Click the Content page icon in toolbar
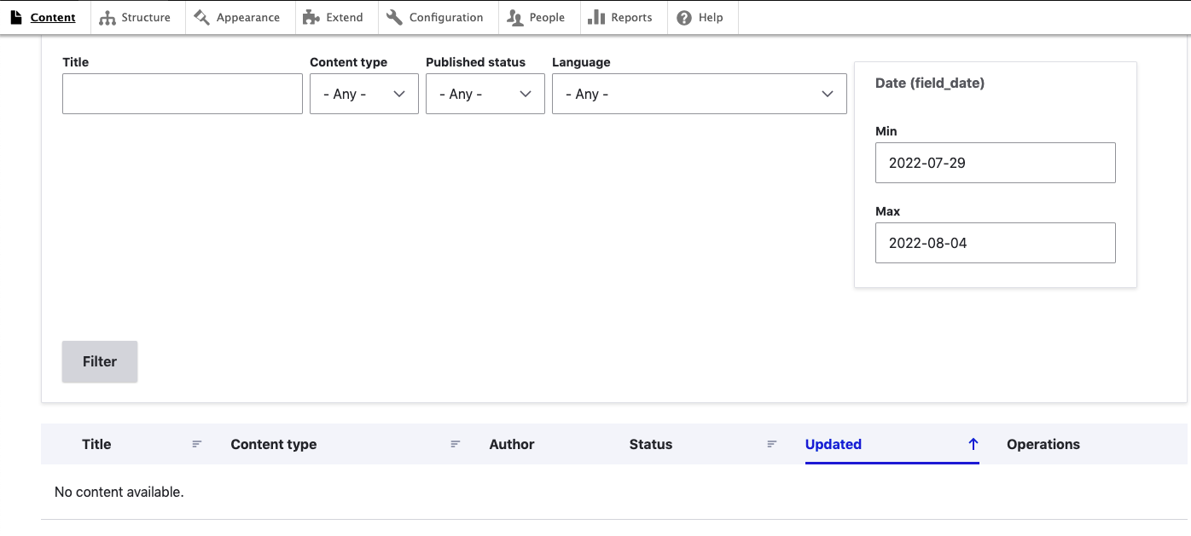Viewport: 1191px width, 536px height. pyautogui.click(x=16, y=17)
